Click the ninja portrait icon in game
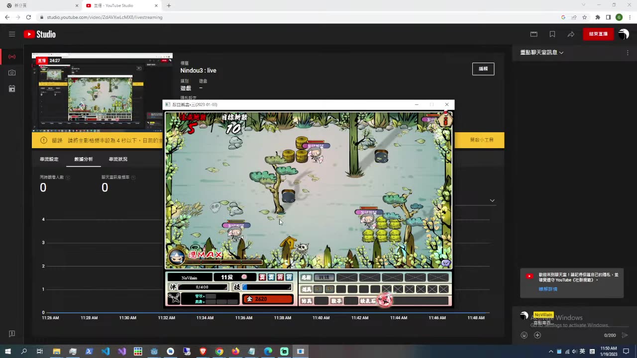The width and height of the screenshot is (637, 358). [x=177, y=257]
